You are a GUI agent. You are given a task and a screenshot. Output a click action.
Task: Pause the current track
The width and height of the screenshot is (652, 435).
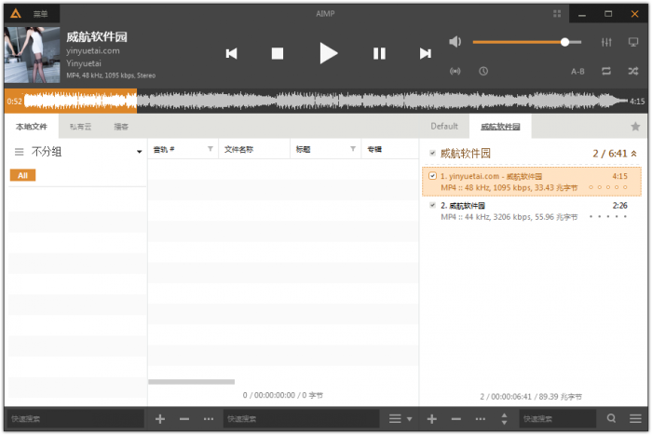(x=379, y=54)
